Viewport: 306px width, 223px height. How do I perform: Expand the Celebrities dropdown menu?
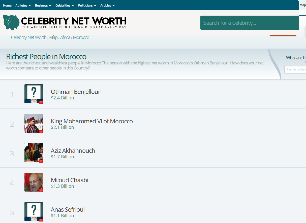pos(65,6)
